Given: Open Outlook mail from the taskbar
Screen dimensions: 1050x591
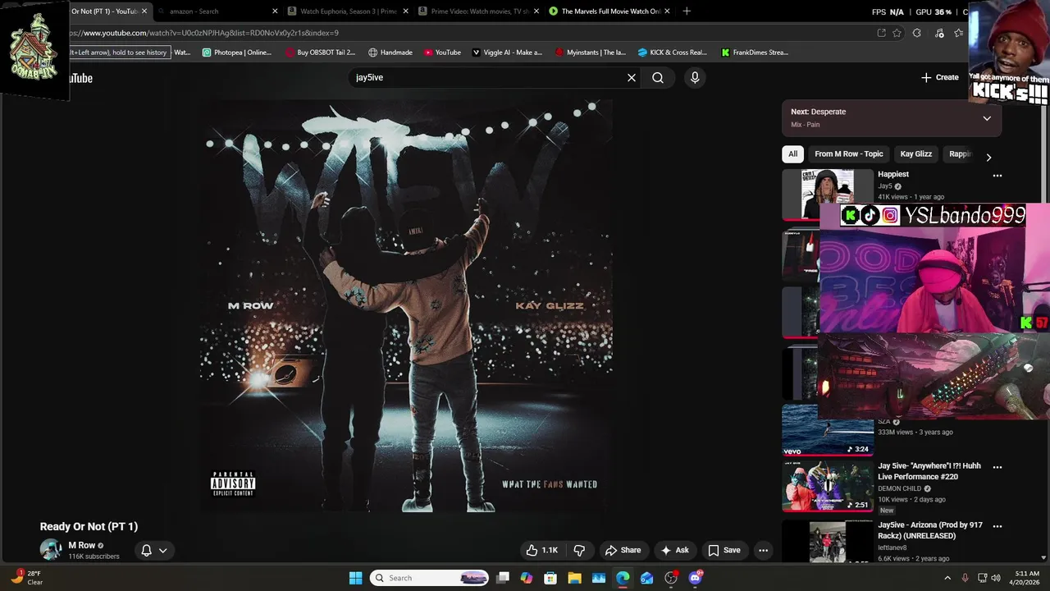Looking at the screenshot, I should coord(646,578).
